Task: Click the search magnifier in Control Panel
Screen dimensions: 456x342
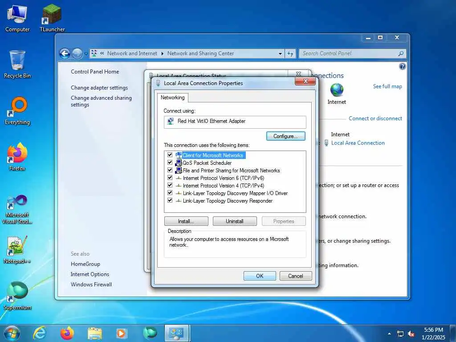Action: point(401,53)
